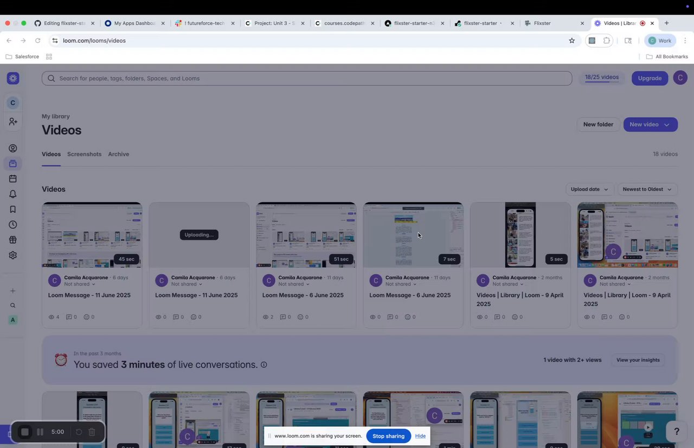Open the green A space icon in sidebar

coord(13,320)
